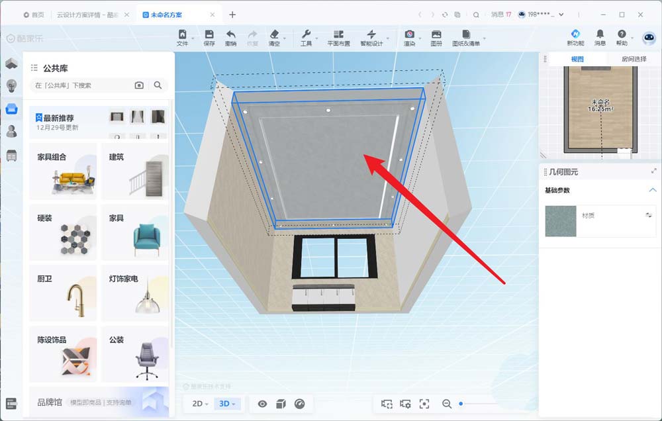
Task: Click the camera image-search icon in search bar
Action: [139, 85]
